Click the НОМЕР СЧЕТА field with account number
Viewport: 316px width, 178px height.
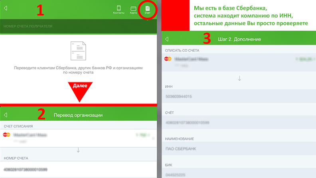coord(78,170)
